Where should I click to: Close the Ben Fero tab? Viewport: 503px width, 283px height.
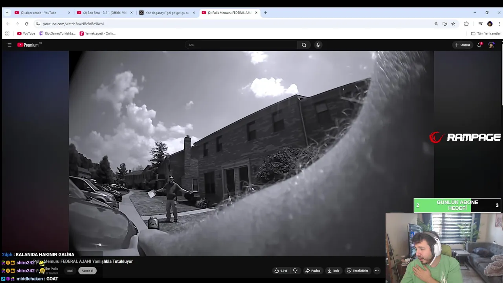(x=131, y=13)
